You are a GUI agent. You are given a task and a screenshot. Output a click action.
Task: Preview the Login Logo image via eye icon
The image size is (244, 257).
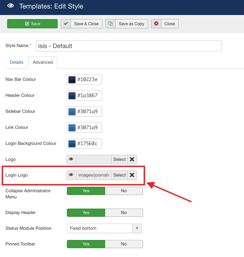(71, 175)
